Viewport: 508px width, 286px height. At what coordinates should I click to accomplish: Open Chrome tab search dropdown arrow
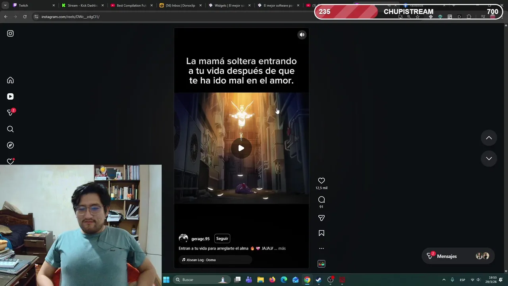(5, 6)
